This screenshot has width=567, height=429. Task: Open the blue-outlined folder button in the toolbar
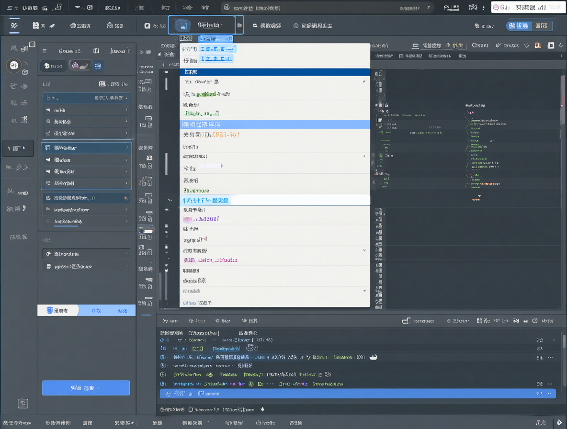pyautogui.click(x=202, y=25)
